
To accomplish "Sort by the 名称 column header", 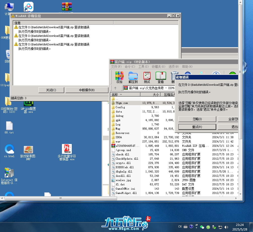I will [x=125, y=95].
